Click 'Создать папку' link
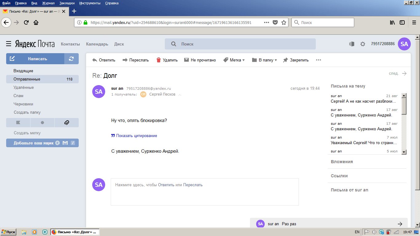 (x=27, y=112)
